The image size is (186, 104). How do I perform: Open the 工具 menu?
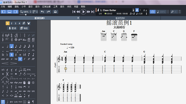(x=55, y=7)
